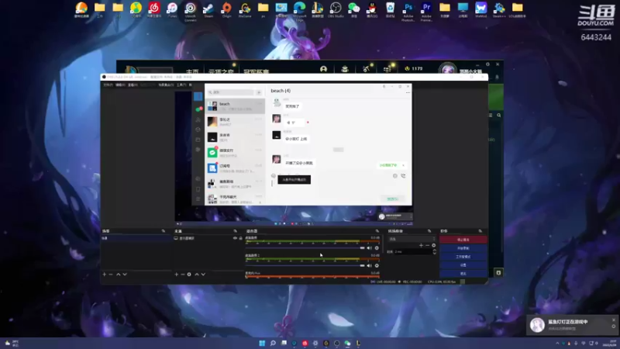This screenshot has width=620, height=349.
Task: Click the WeChat emoji button in input area
Action: click(274, 176)
